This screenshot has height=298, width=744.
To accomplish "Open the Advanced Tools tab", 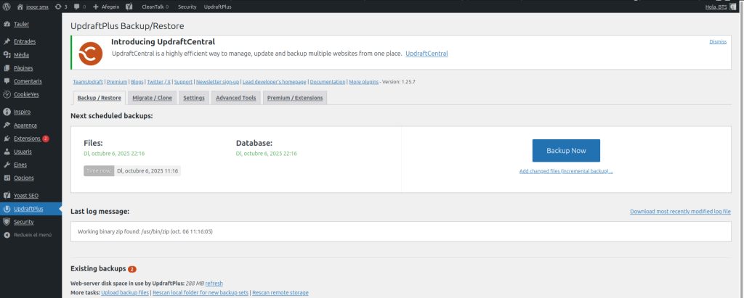I will (235, 98).
